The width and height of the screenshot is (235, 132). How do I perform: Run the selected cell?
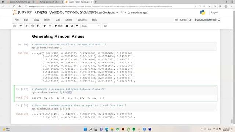click(x=59, y=26)
